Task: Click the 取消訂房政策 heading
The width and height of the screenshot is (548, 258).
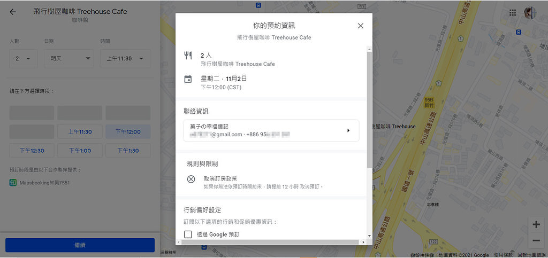Action: click(x=220, y=179)
